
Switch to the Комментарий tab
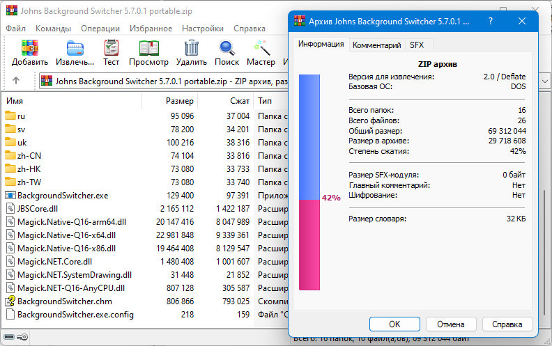[x=376, y=45]
